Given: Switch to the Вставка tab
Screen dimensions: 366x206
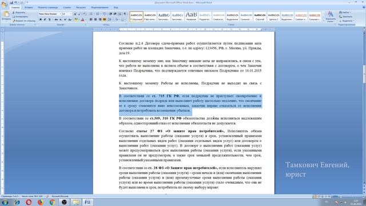Looking at the screenshot, I should pos(29,7).
